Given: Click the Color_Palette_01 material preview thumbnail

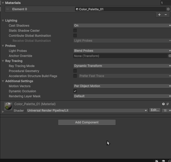Looking at the screenshot, I should (x=8, y=106).
